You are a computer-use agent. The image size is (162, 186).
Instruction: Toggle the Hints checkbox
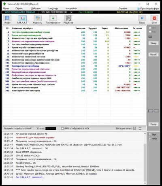click(150, 138)
